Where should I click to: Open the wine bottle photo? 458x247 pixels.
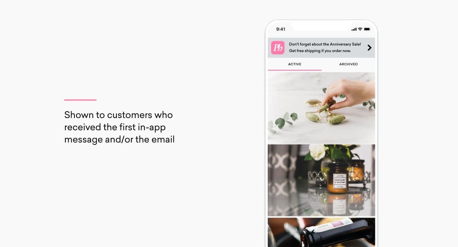[x=321, y=232]
